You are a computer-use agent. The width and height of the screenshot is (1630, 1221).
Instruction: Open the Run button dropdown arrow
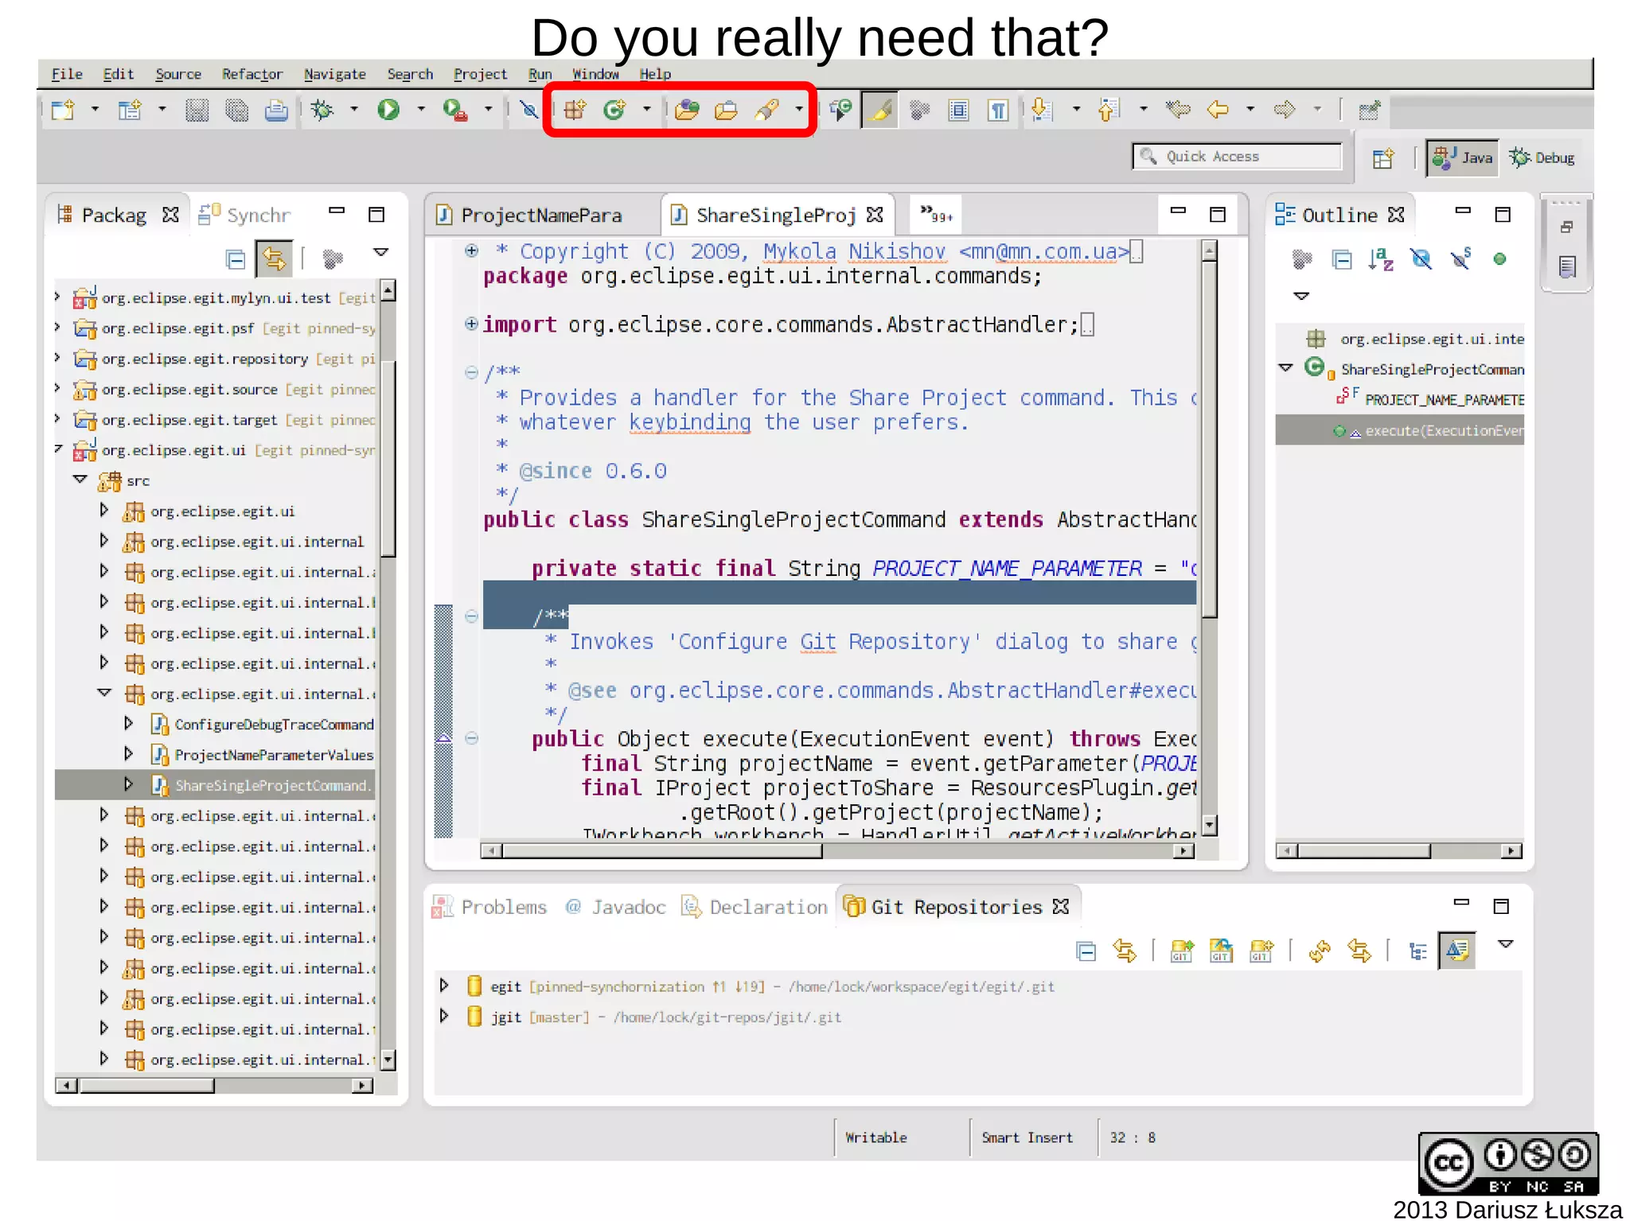pyautogui.click(x=421, y=109)
